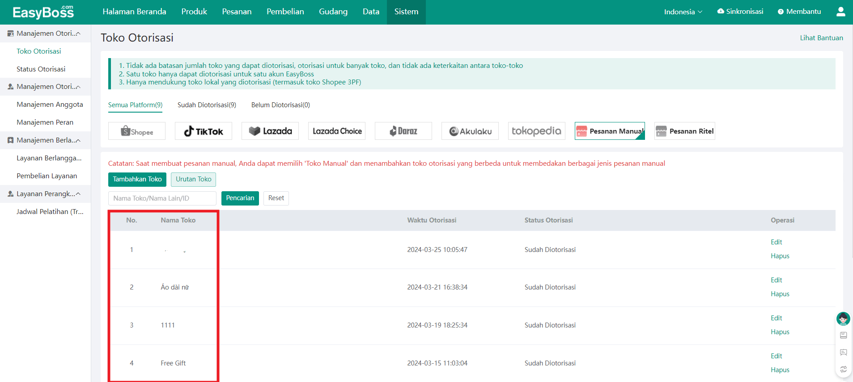Select the Pesanan Manual platform
This screenshot has width=853, height=382.
(610, 131)
